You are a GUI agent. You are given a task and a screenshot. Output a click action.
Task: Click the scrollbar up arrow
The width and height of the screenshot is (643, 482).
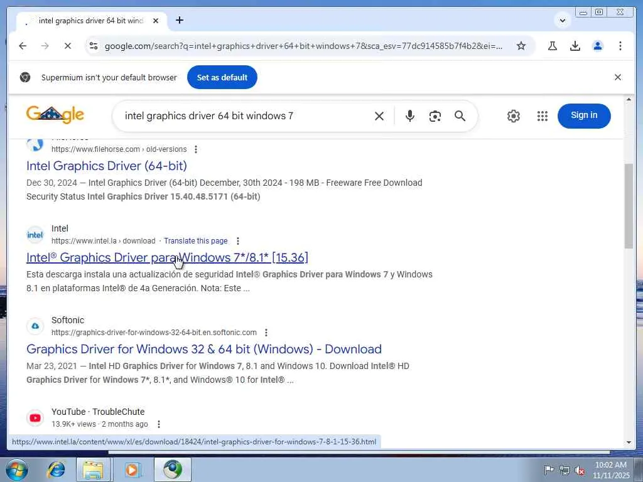point(629,100)
